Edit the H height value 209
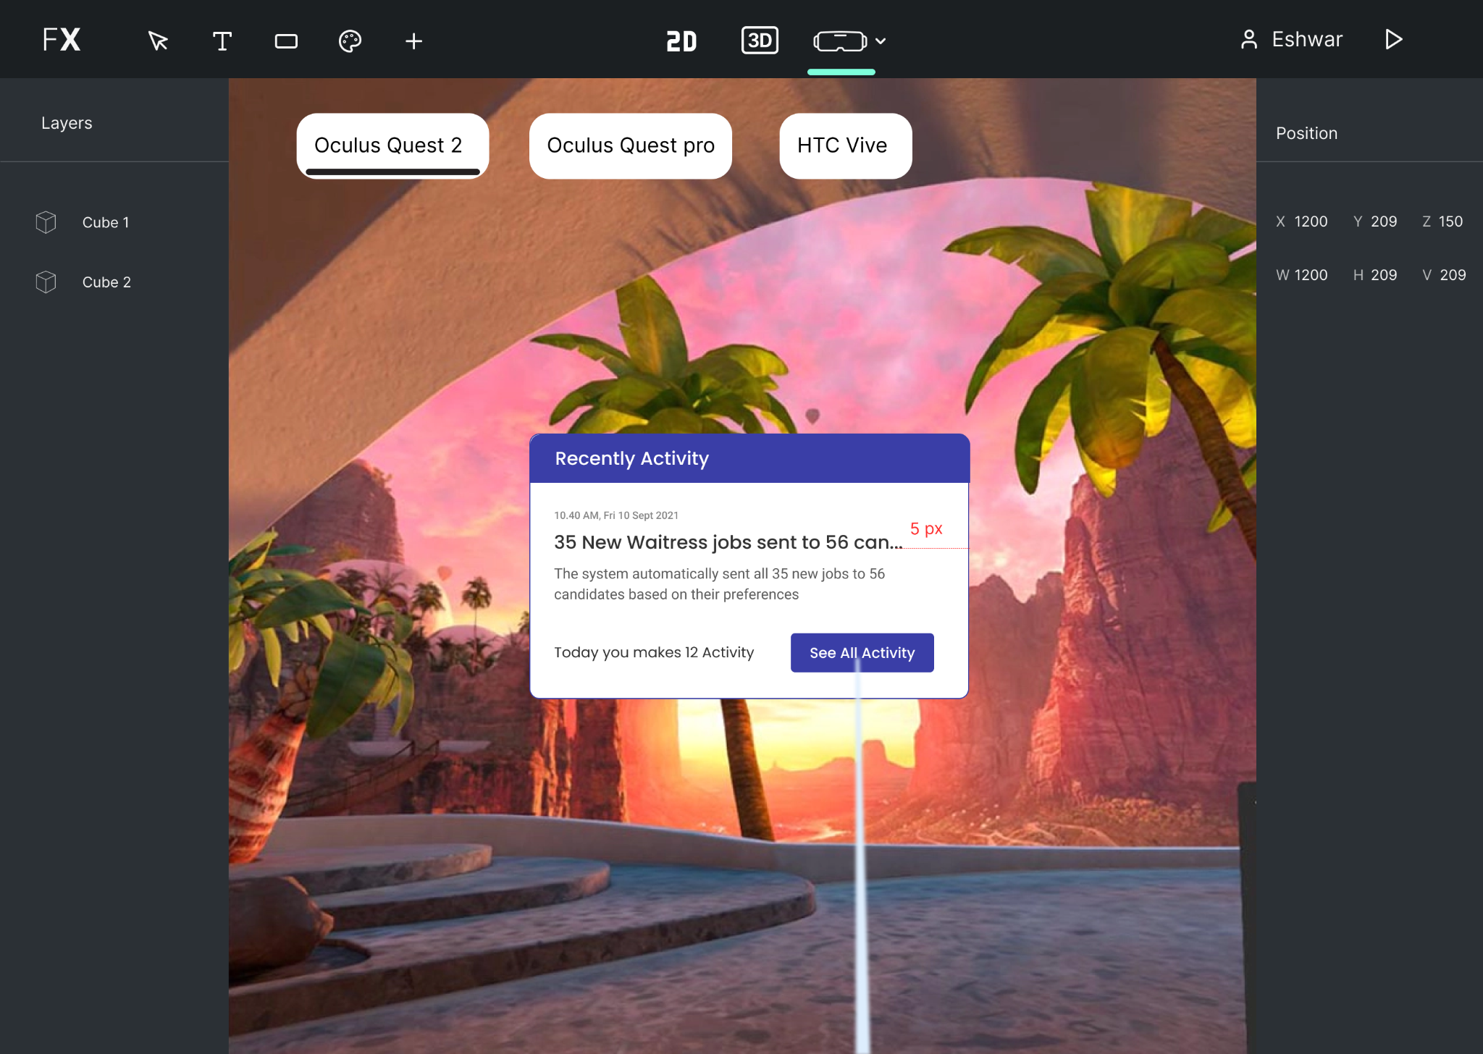This screenshot has width=1483, height=1054. point(1384,275)
